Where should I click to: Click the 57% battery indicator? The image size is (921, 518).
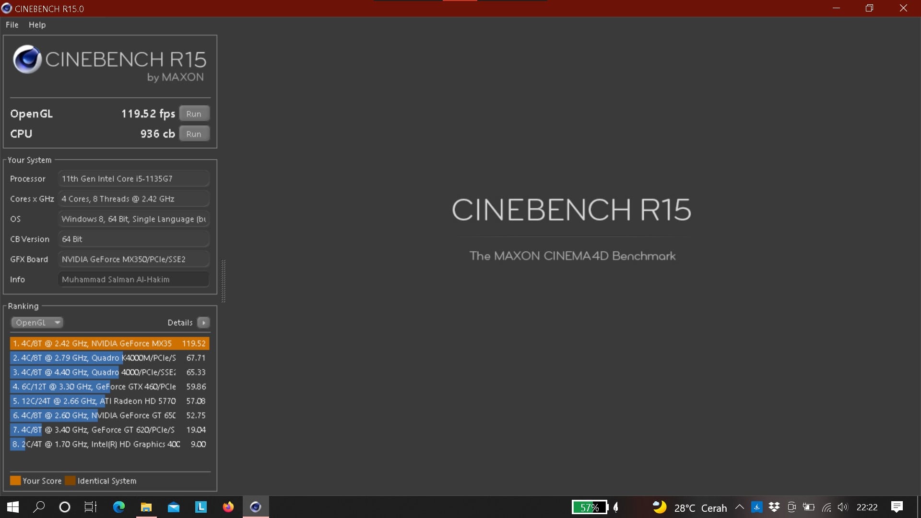(x=590, y=507)
